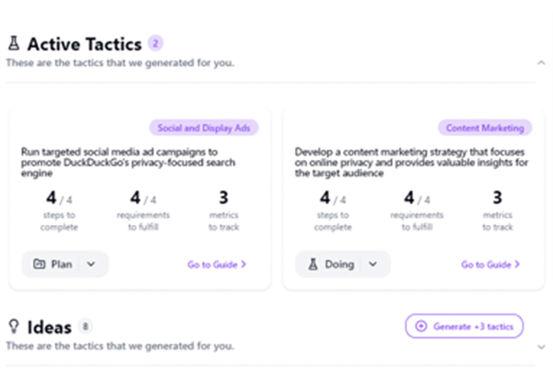Image resolution: width=553 pixels, height=390 pixels.
Task: Generate +3 tactics
Action: (x=464, y=326)
